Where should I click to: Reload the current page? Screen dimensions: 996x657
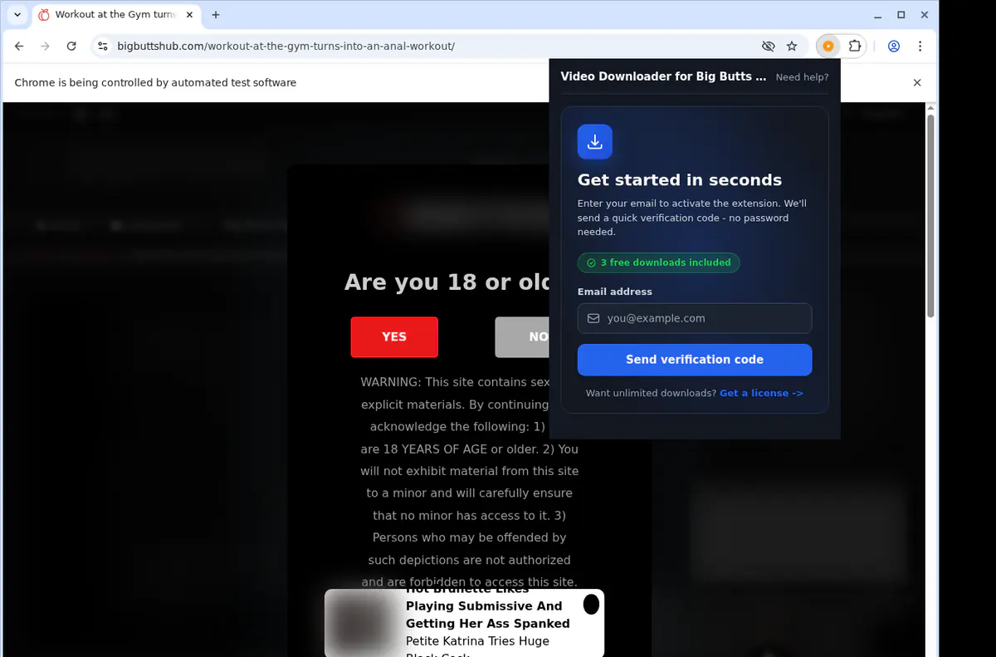[x=71, y=47]
